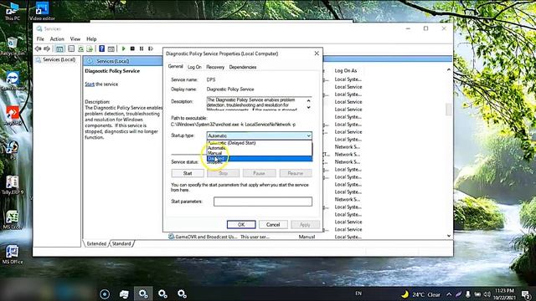This screenshot has height=301, width=536.
Task: Choose the plain Automatic option in the open list
Action: [x=259, y=148]
